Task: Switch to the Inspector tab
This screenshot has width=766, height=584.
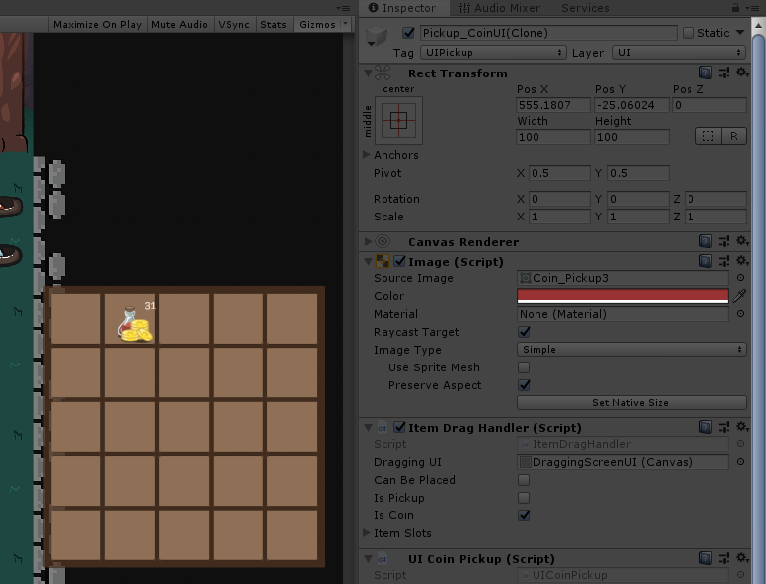Action: coord(403,8)
